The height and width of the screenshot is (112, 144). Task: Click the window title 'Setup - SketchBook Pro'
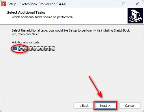click(x=31, y=4)
